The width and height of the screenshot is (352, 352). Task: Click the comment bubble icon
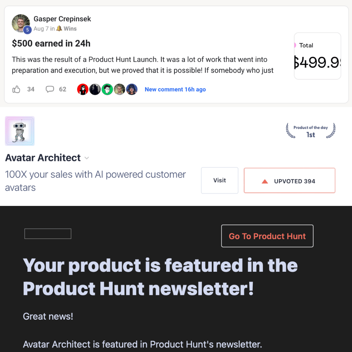(x=50, y=89)
